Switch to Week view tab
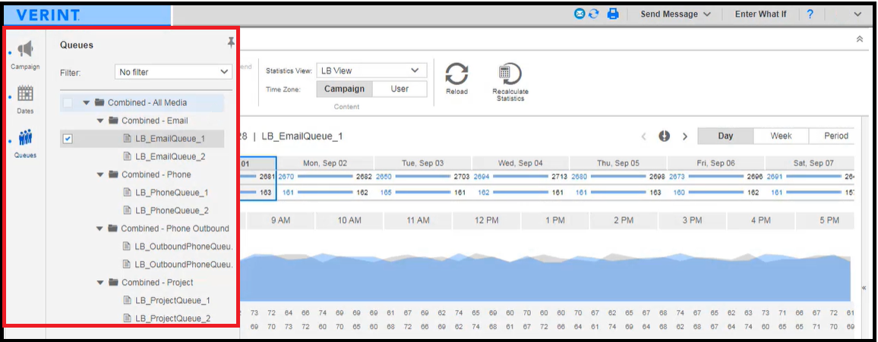This screenshot has height=342, width=878. point(781,136)
